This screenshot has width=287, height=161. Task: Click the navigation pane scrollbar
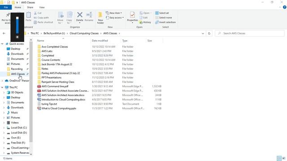point(31,91)
